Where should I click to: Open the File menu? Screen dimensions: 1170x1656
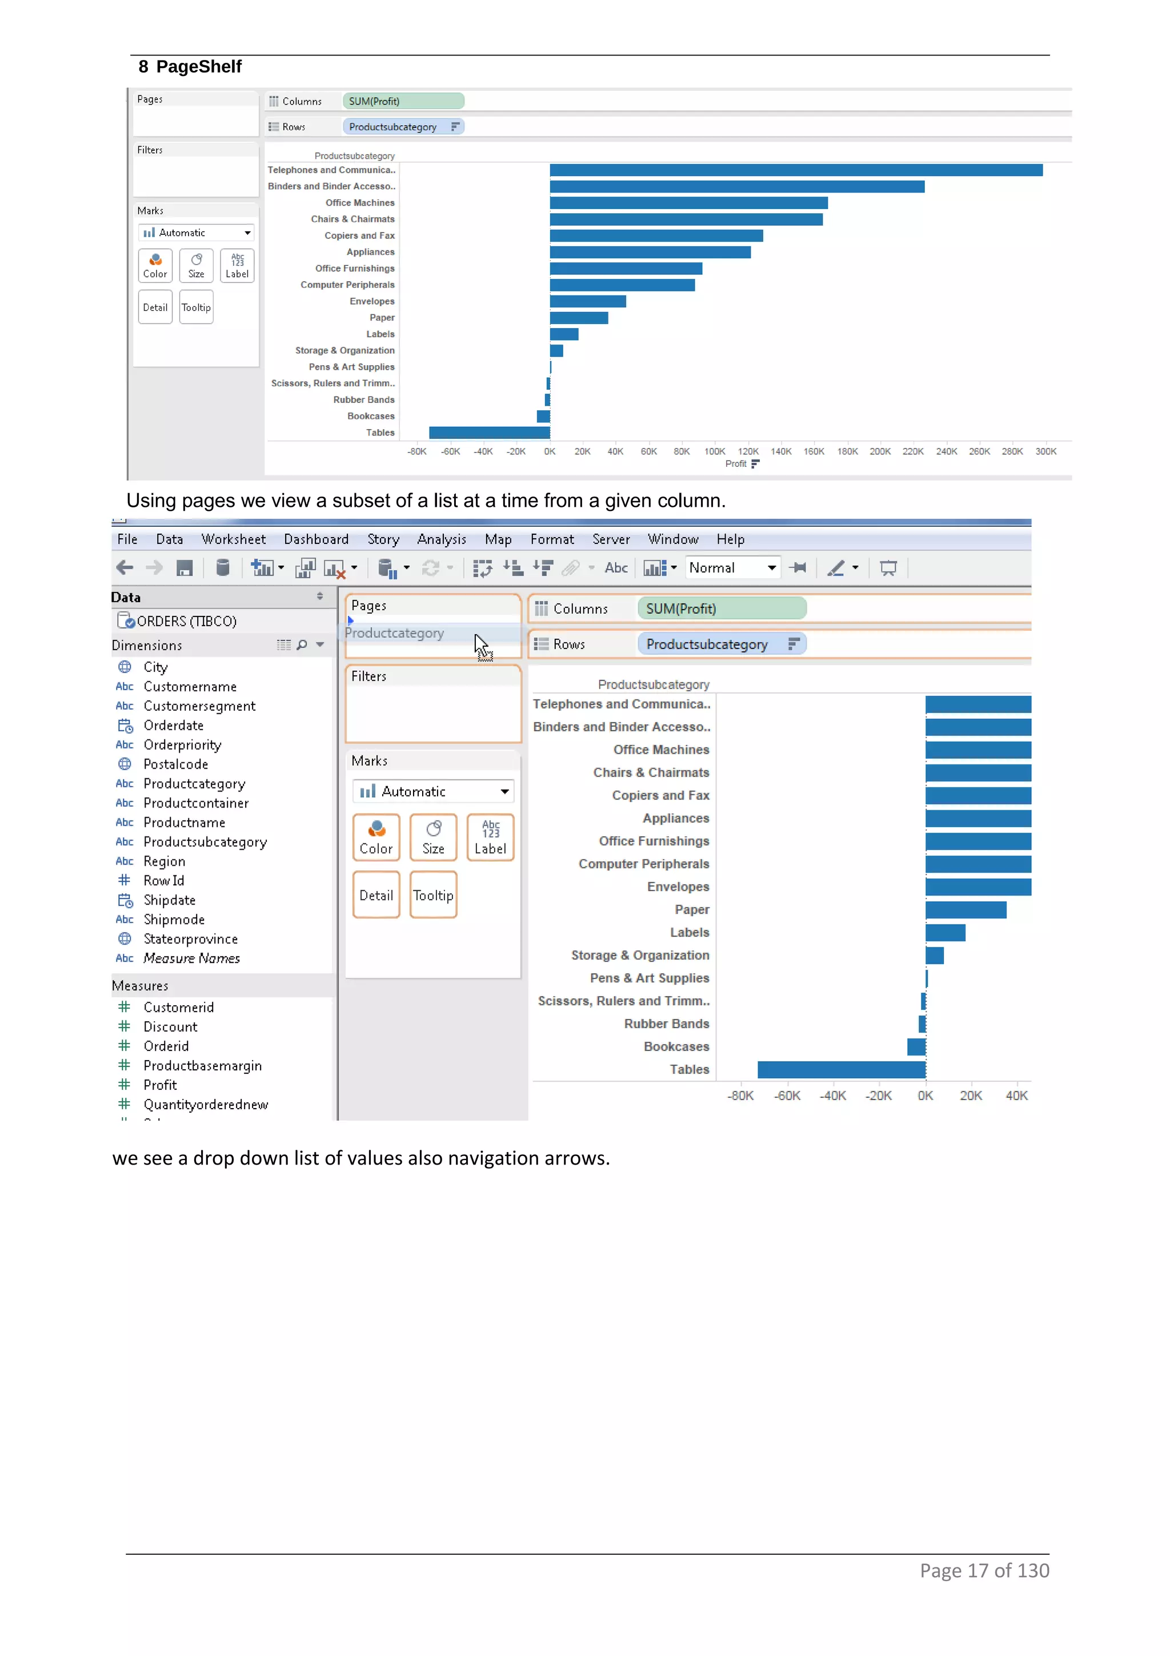(127, 539)
